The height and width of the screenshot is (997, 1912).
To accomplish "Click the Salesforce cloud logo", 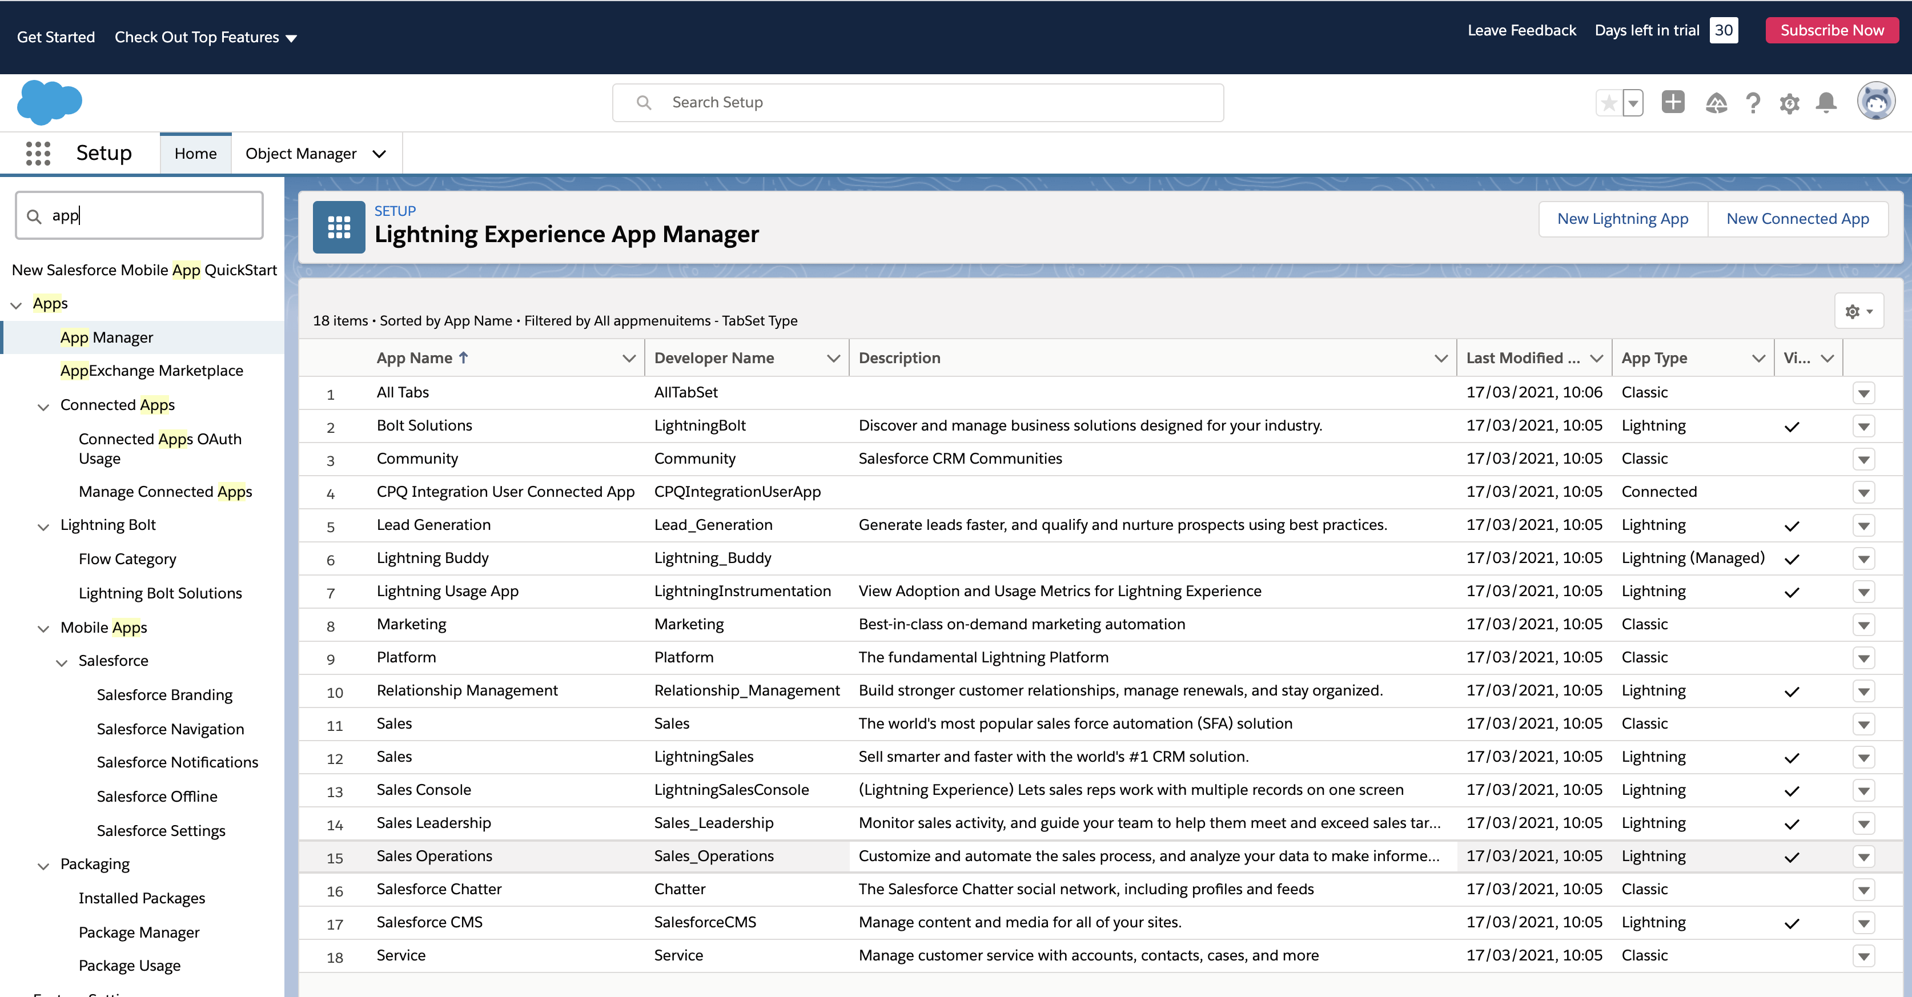I will click(49, 102).
